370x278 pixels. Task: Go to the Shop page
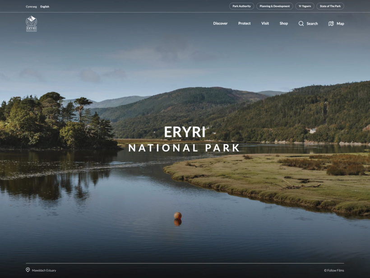tap(284, 24)
